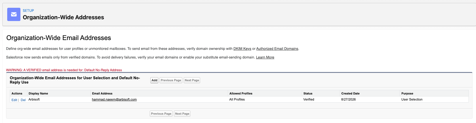476x123 pixels.
Task: Click the upper Next Page button
Action: (x=192, y=80)
